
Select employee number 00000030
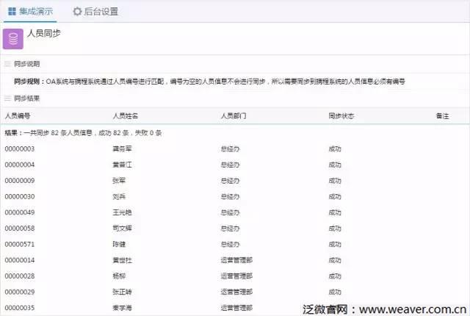tap(20, 196)
